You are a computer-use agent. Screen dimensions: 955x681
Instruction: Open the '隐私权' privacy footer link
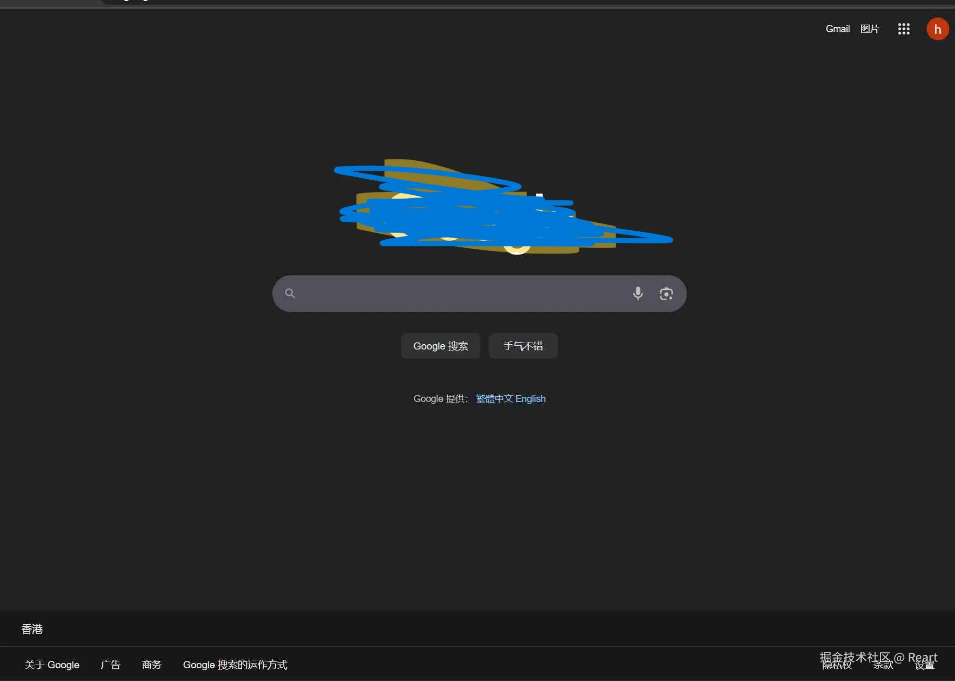pos(837,665)
